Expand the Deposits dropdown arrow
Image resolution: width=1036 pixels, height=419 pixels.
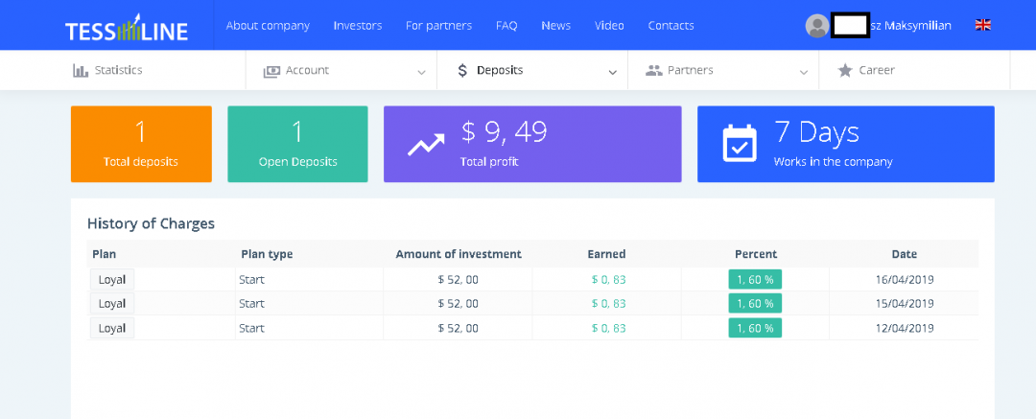(x=612, y=71)
